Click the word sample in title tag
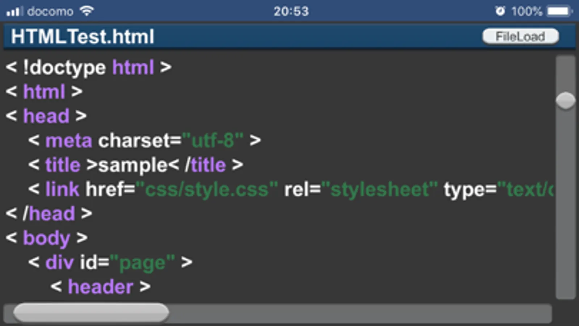The width and height of the screenshot is (579, 326). (x=133, y=166)
